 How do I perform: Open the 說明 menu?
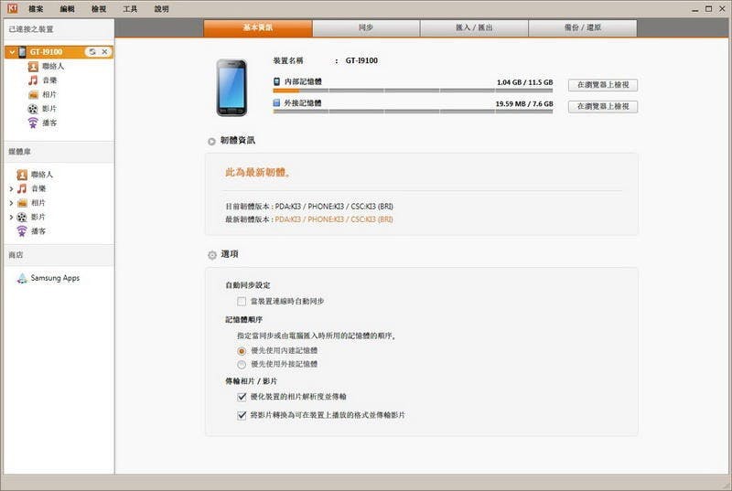coord(162,9)
